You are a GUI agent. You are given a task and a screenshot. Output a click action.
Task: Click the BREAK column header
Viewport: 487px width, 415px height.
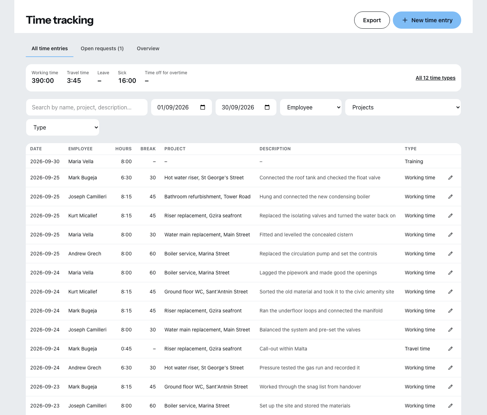pyautogui.click(x=148, y=149)
